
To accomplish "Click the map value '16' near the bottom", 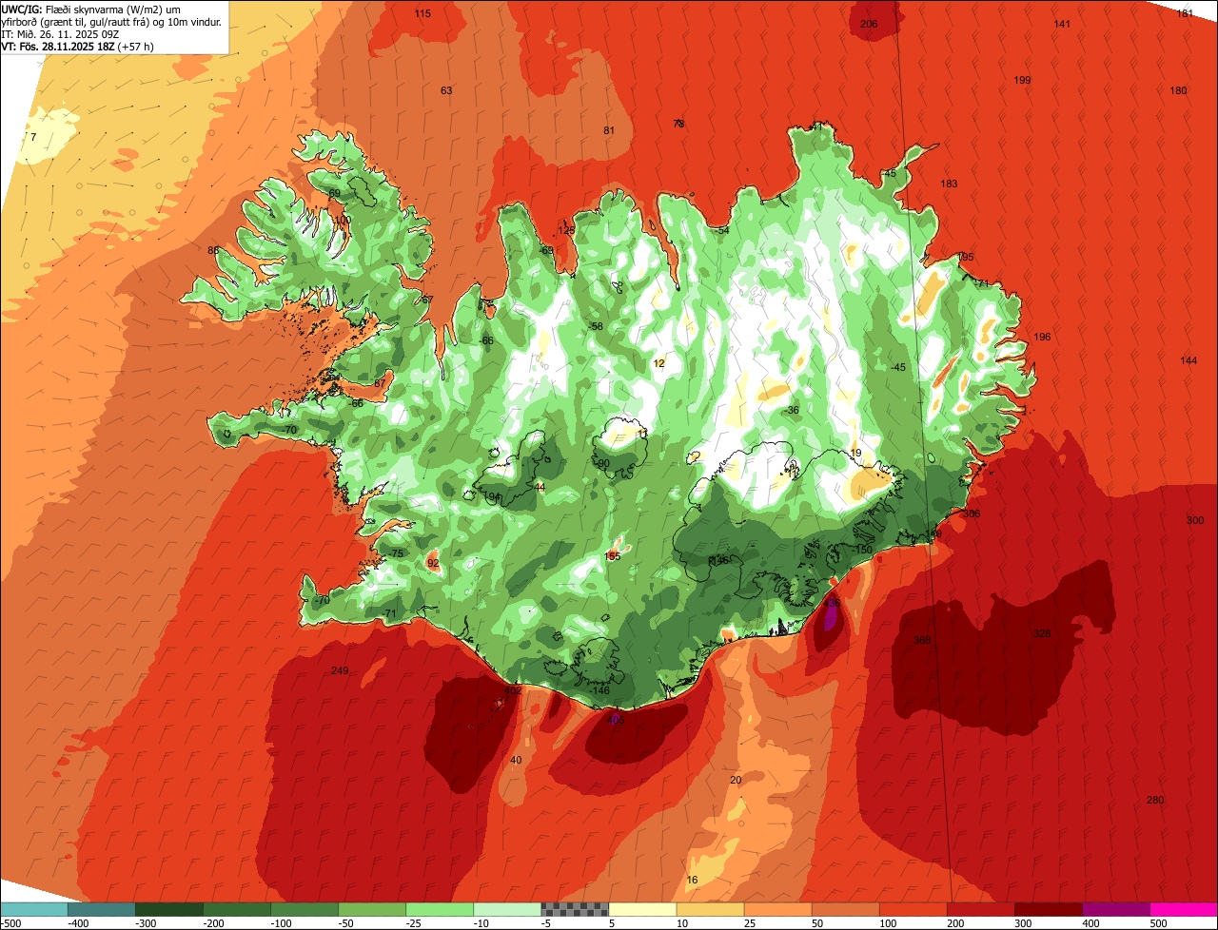I will [x=692, y=880].
